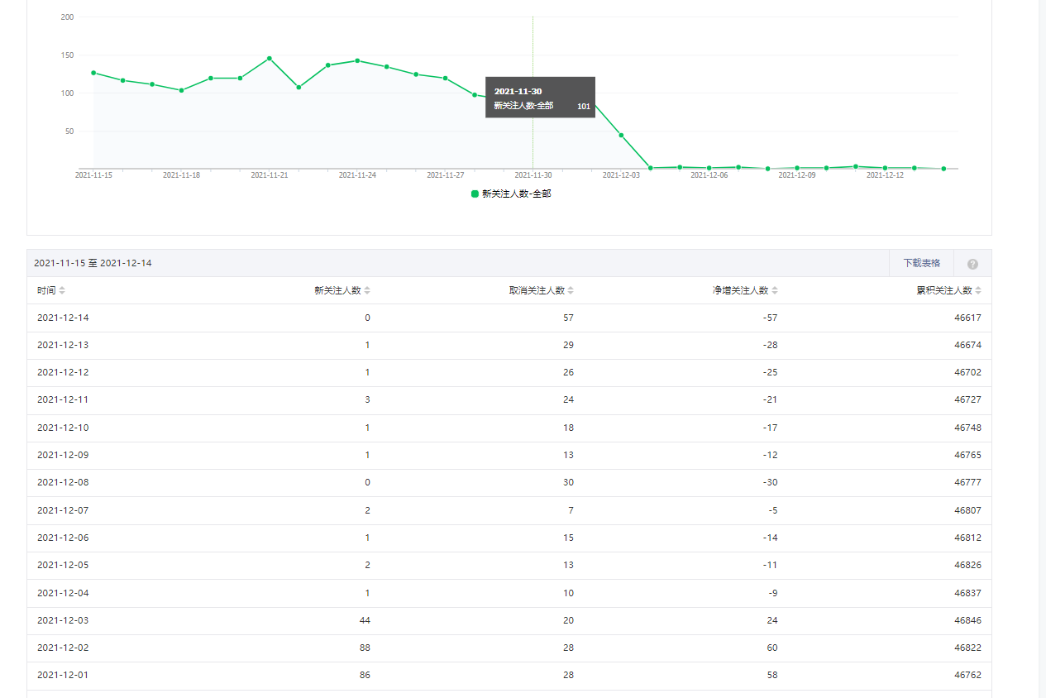Click the help question mark icon
Viewport: 1046px width, 698px height.
972,264
